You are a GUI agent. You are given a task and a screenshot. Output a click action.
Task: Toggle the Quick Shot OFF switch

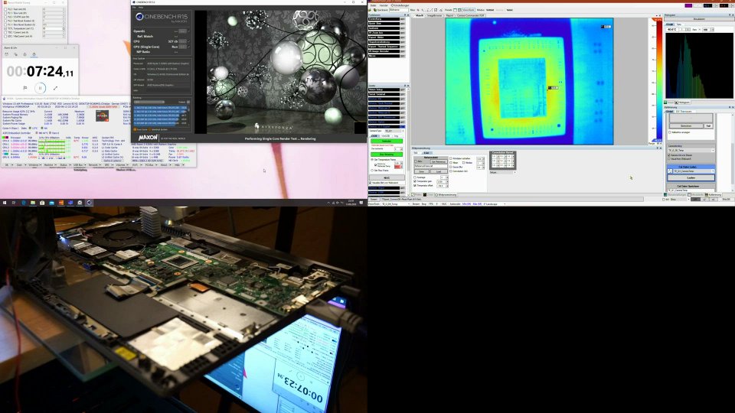click(402, 24)
